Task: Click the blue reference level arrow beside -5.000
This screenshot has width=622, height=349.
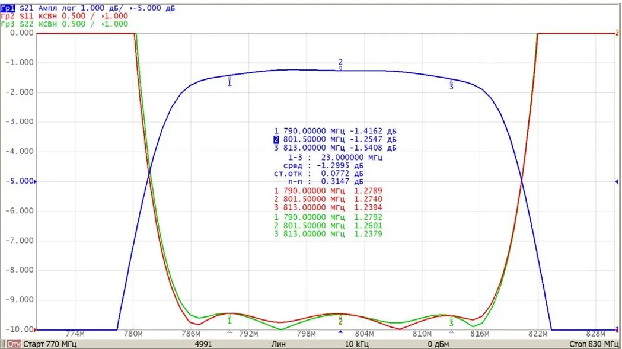Action: [x=35, y=182]
